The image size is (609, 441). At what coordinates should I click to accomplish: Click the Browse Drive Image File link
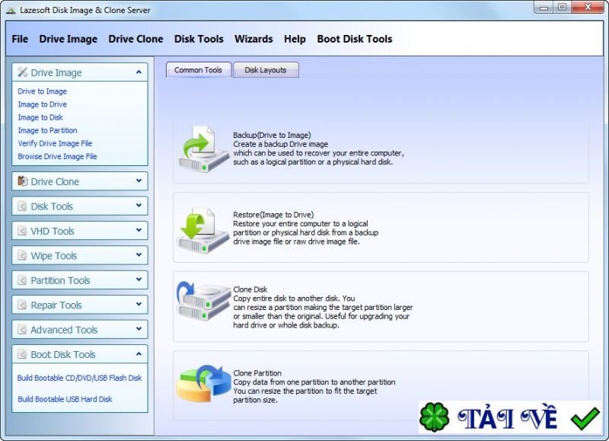58,156
